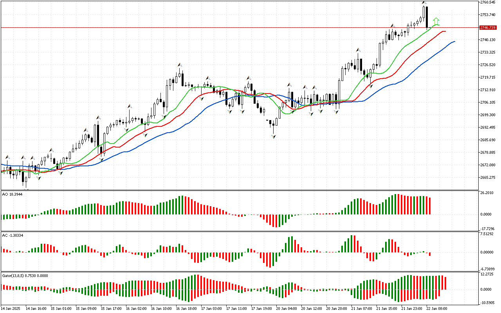Select the up fractal above the highest candle
The width and height of the screenshot is (501, 313).
tap(424, 3)
